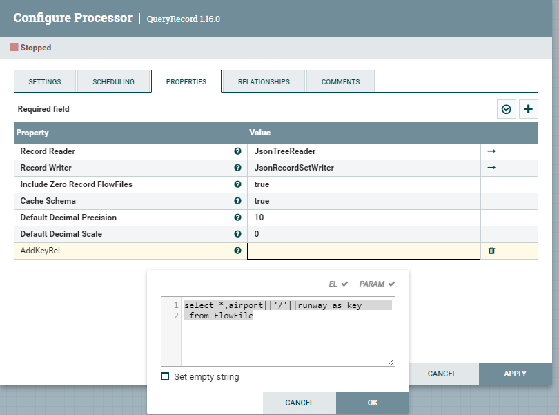Go to the JsonTreeReader service arrow
The image size is (559, 415).
491,151
